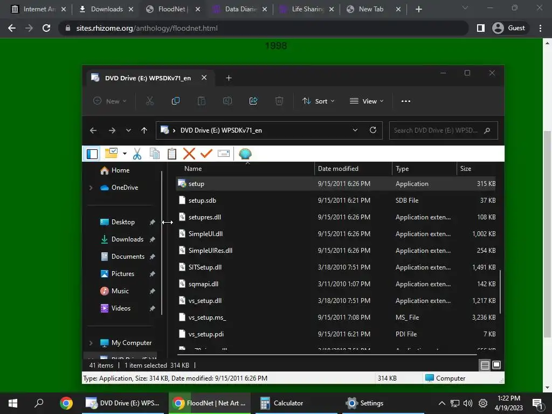Image resolution: width=552 pixels, height=414 pixels.
Task: Switch to the Data Diaries browser tab
Action: [240, 9]
